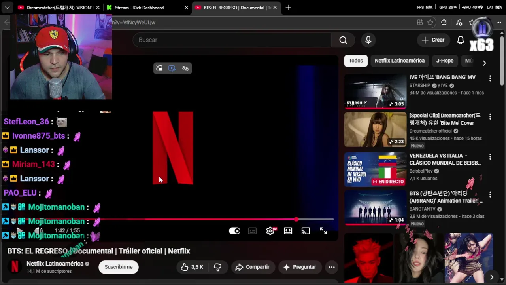
Task: Open media controls music note icon
Action: tap(459, 23)
